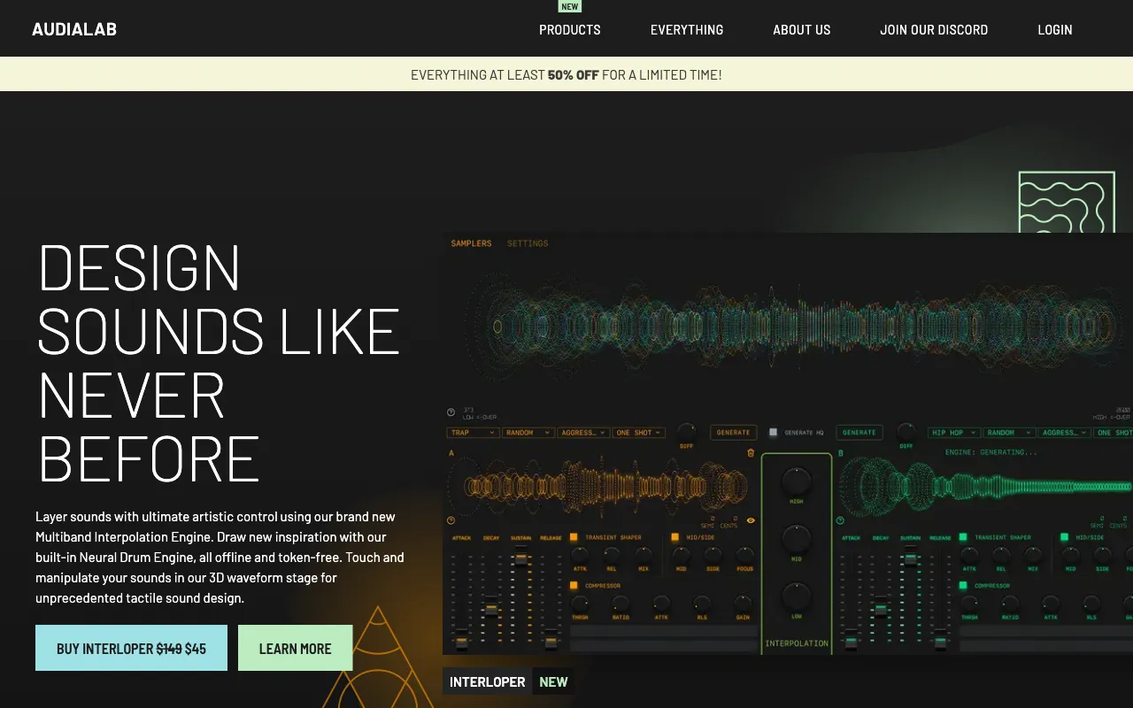
Task: Open the green RANDOM dropdown in sampler B
Action: pos(1009,433)
